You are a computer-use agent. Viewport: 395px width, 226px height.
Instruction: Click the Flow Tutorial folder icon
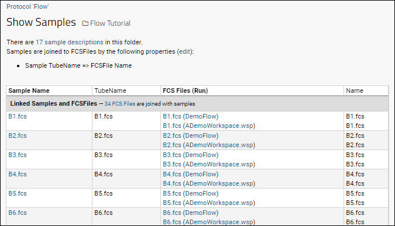tap(85, 23)
